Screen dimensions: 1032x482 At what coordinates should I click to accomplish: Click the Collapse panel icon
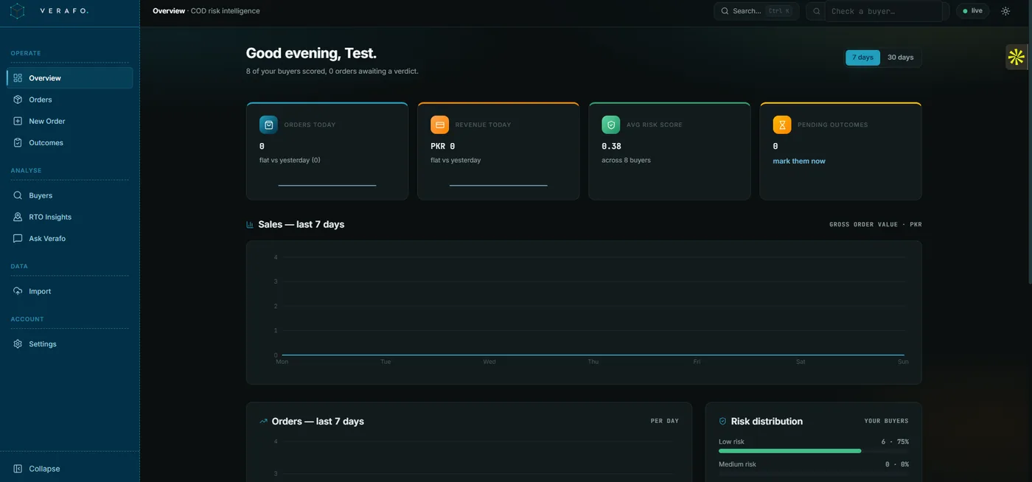tap(18, 469)
